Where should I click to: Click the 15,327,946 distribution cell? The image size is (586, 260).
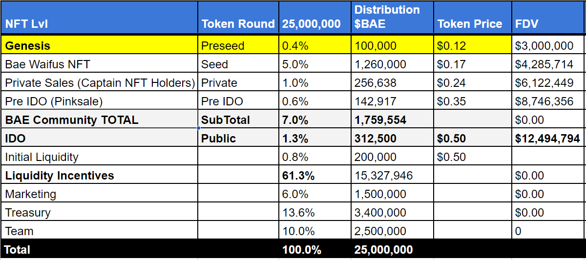tap(392, 175)
